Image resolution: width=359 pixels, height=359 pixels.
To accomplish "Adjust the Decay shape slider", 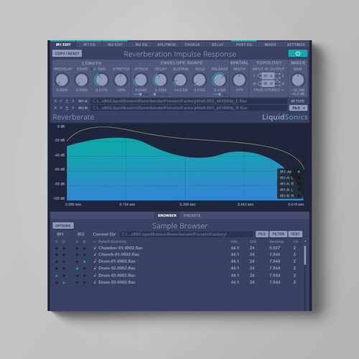I will pyautogui.click(x=160, y=94).
